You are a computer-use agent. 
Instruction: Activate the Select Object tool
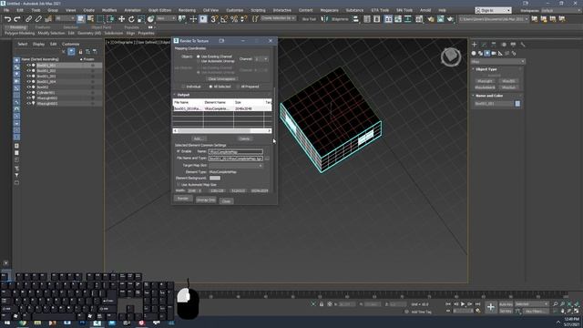click(x=81, y=19)
